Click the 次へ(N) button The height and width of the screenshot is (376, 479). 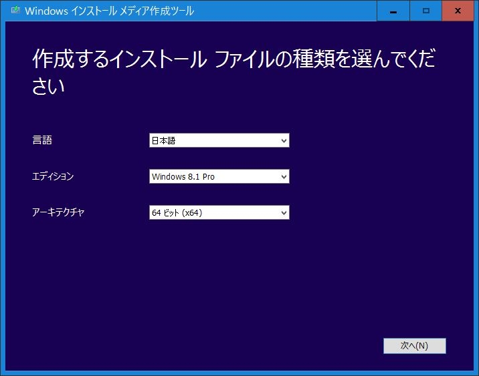click(x=415, y=345)
